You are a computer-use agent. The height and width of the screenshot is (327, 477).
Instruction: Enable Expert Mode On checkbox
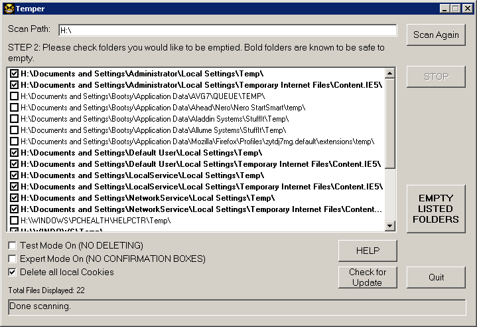tap(13, 259)
